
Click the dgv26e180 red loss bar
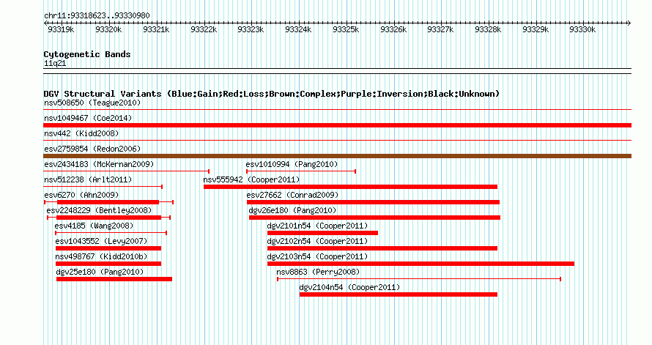374,218
